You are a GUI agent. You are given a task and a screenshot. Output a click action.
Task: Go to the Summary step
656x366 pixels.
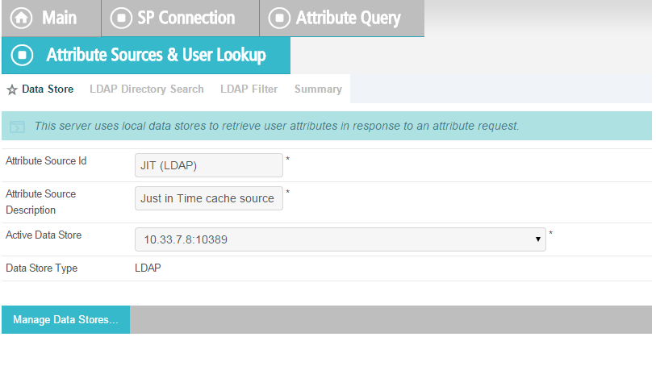(x=318, y=89)
